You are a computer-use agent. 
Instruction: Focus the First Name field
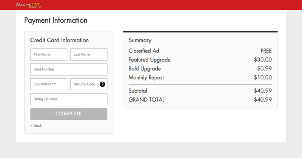pyautogui.click(x=49, y=54)
